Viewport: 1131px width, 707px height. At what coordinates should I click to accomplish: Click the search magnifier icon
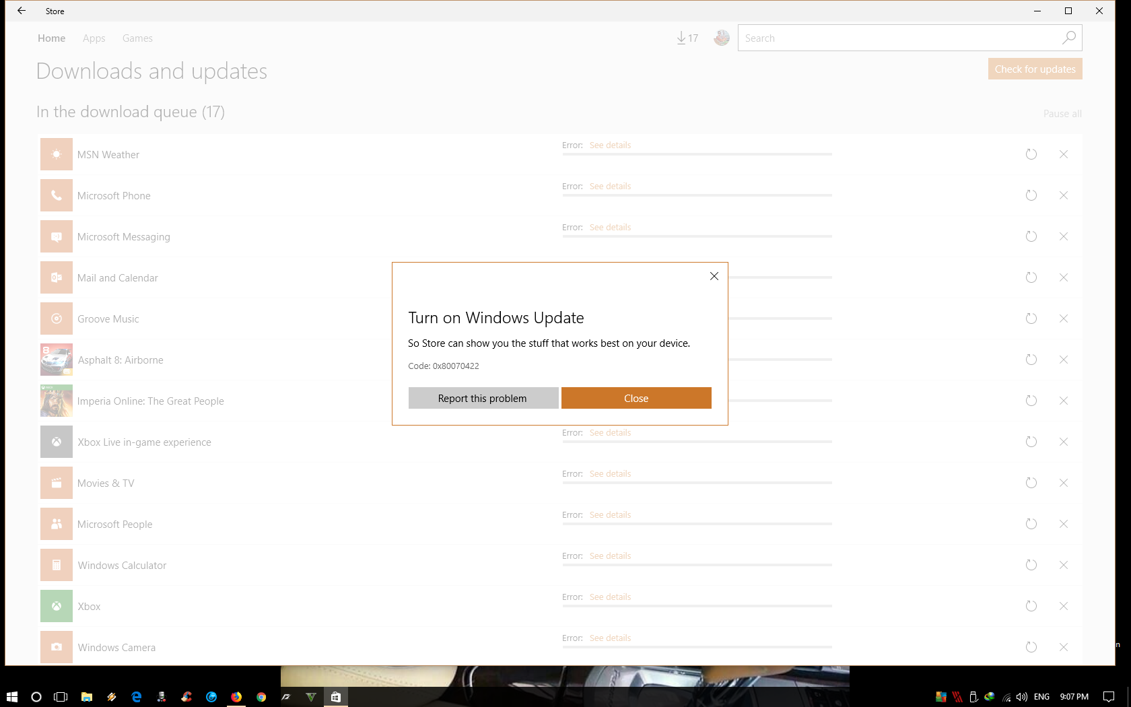click(x=1069, y=38)
